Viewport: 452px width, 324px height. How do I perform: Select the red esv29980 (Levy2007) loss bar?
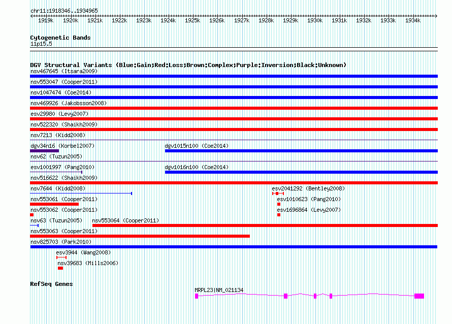click(x=234, y=119)
